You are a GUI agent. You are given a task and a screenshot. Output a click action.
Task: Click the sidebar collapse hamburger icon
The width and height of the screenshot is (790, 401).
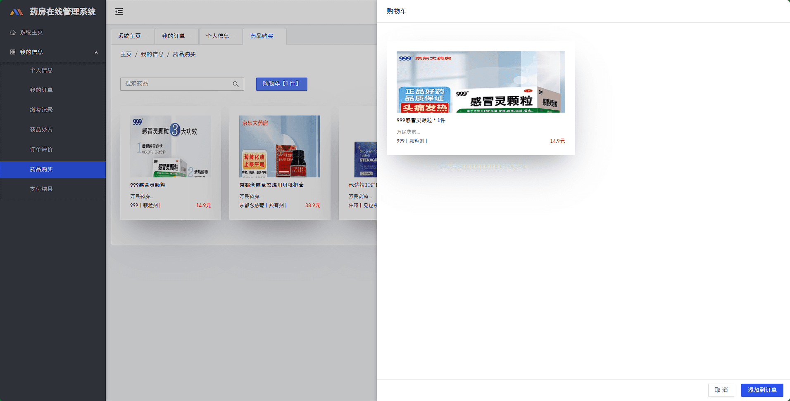(x=119, y=12)
